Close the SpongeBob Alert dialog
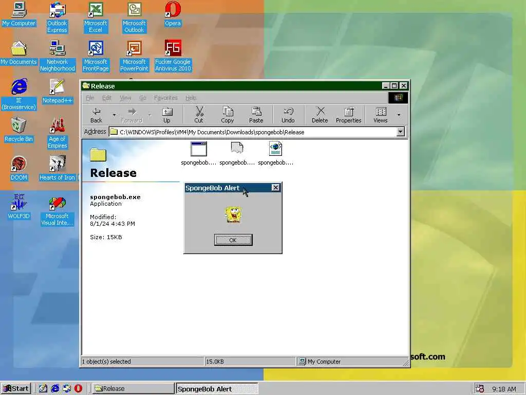Viewport: 526px width, 395px height. click(275, 188)
